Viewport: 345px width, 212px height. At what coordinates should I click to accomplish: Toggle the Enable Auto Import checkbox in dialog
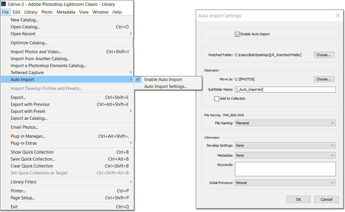pos(237,34)
